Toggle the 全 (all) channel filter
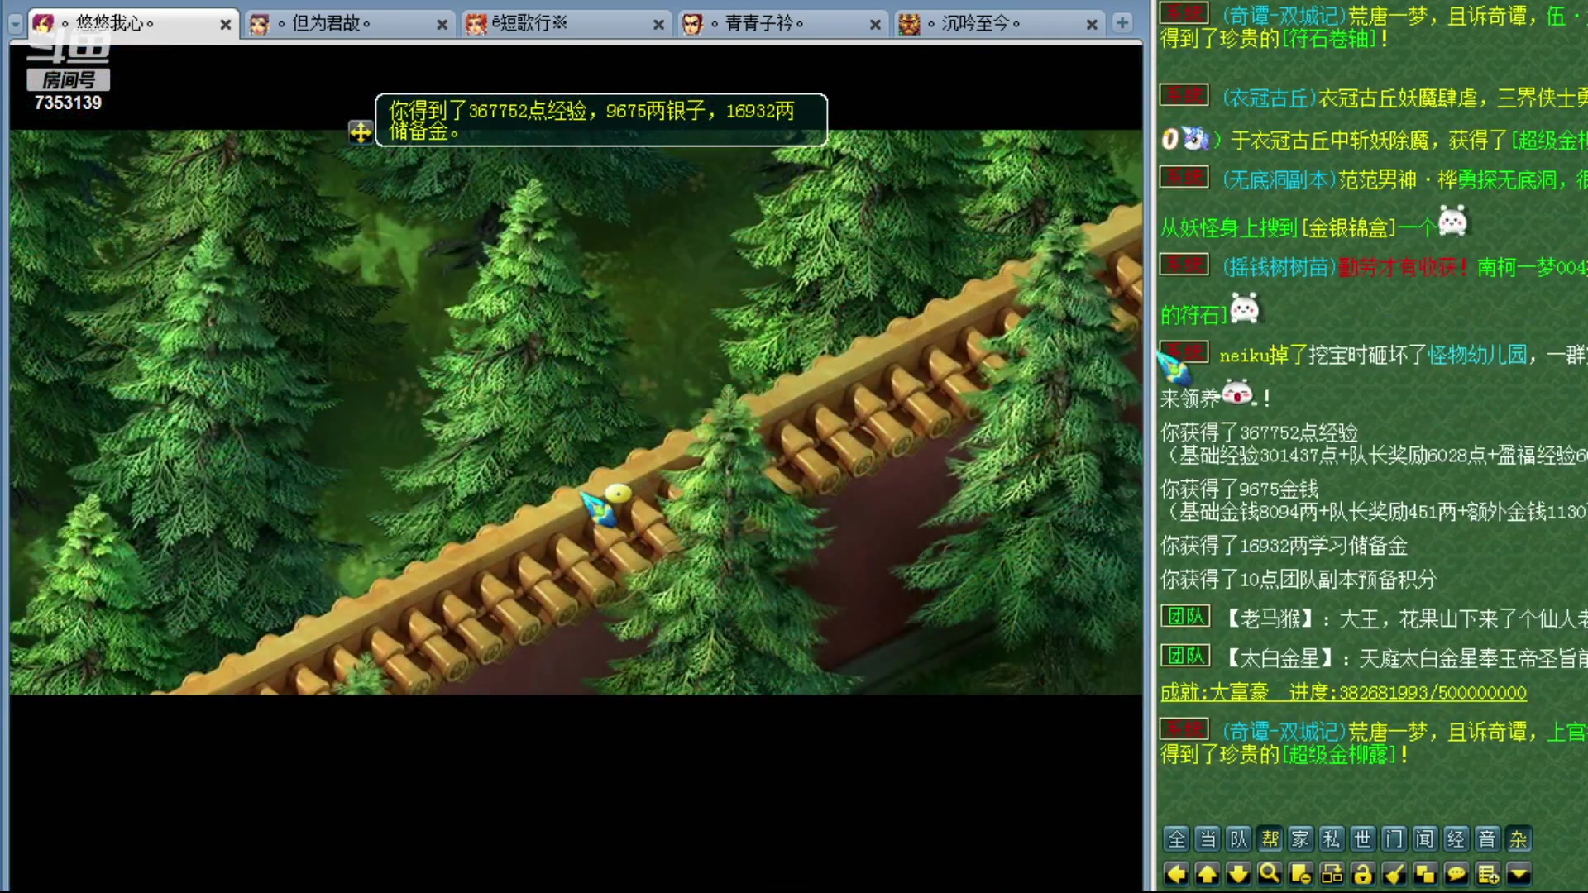This screenshot has height=893, width=1588. pyautogui.click(x=1176, y=839)
